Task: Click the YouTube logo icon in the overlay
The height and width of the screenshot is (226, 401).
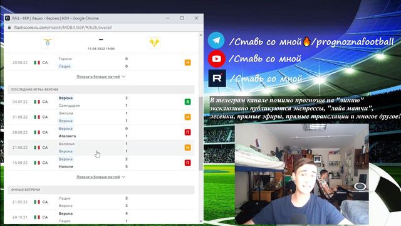Action: point(216,59)
